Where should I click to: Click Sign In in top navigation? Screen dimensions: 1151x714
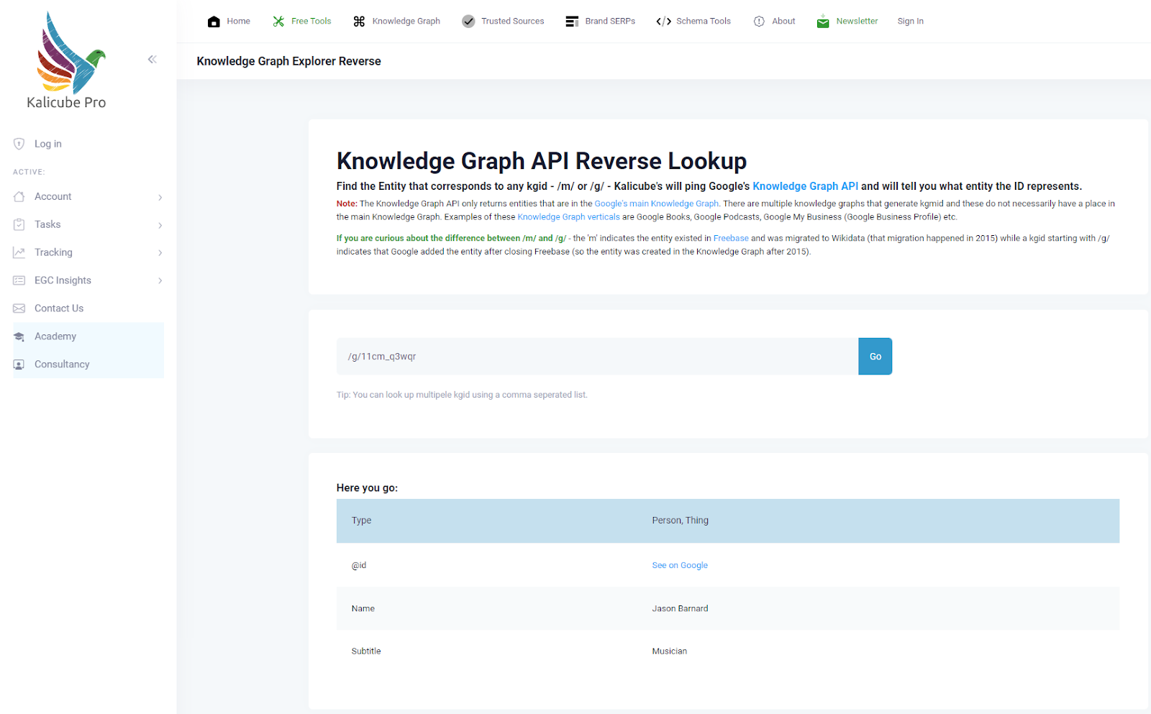coord(910,22)
